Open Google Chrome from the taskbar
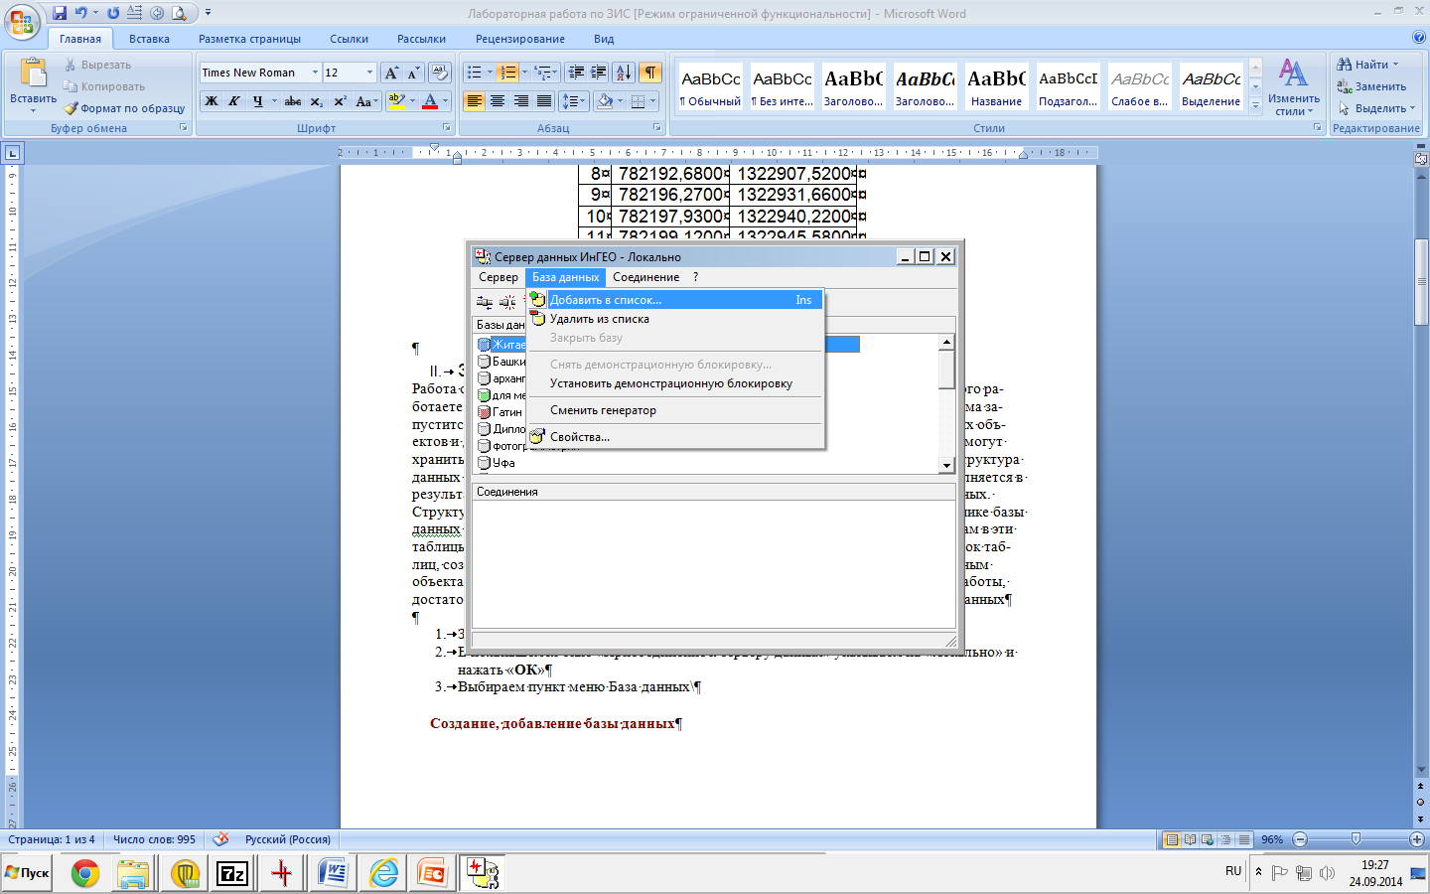 tap(85, 873)
